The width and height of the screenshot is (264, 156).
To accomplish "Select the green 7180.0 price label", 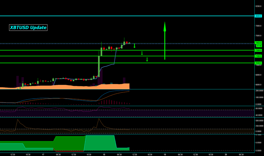I will coord(258,56).
